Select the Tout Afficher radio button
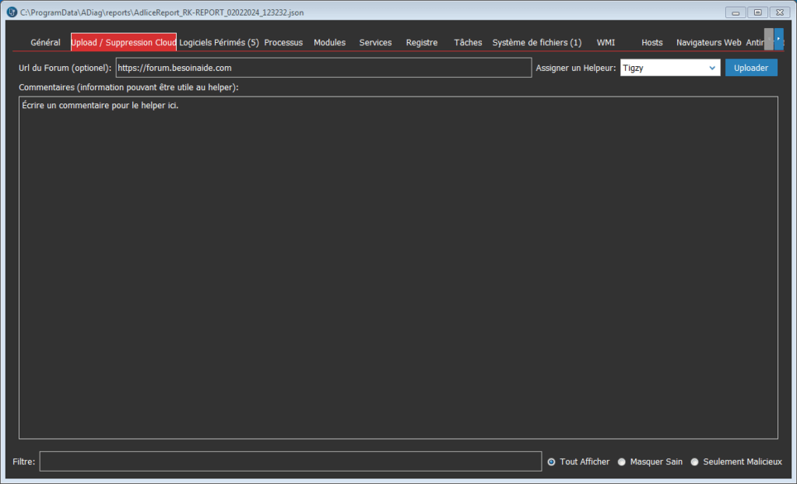Image resolution: width=797 pixels, height=484 pixels. (552, 461)
